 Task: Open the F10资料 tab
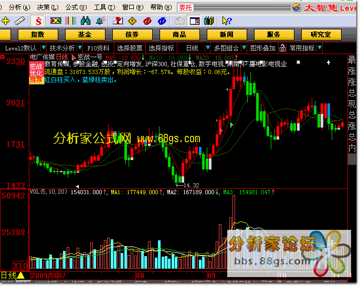click(98, 48)
